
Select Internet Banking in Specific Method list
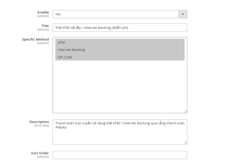(x=120, y=50)
